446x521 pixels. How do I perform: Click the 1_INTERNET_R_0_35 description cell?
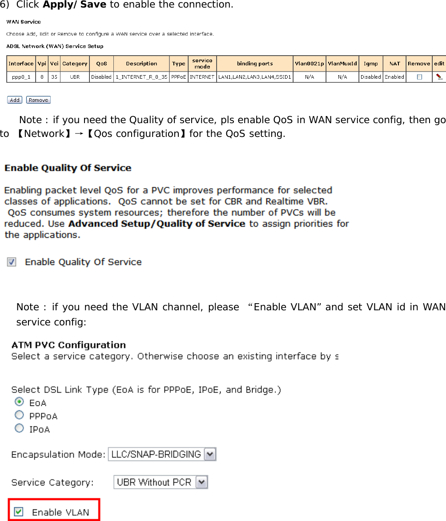point(141,76)
